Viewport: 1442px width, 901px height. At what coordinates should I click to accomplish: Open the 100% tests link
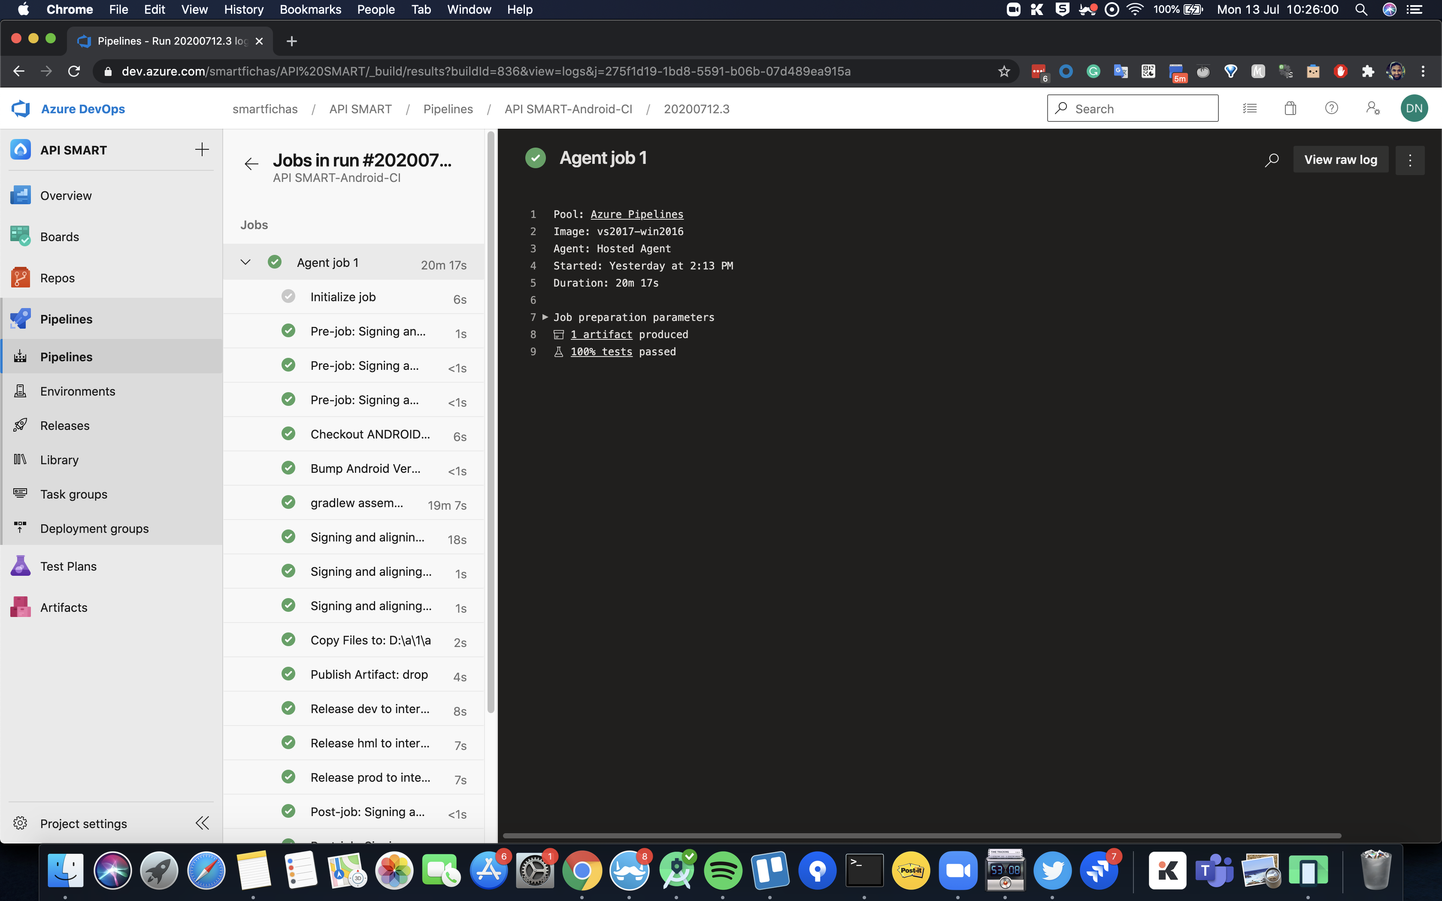tap(601, 351)
